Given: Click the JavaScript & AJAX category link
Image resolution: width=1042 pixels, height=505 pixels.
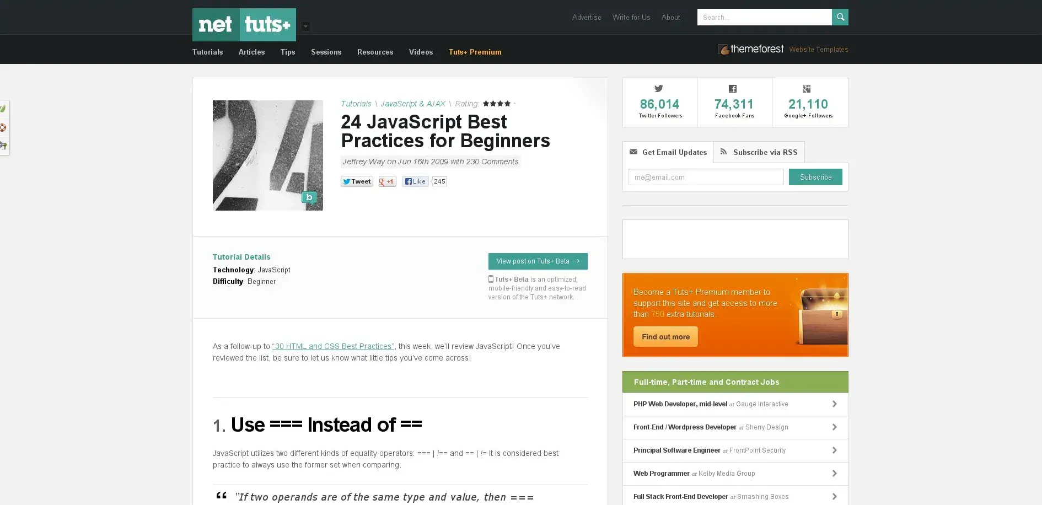Looking at the screenshot, I should pos(413,104).
